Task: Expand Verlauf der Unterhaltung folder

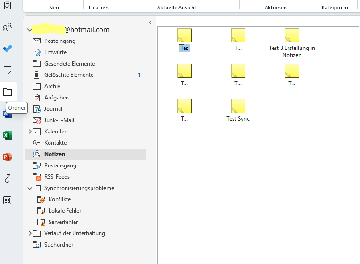Action: click(30, 233)
